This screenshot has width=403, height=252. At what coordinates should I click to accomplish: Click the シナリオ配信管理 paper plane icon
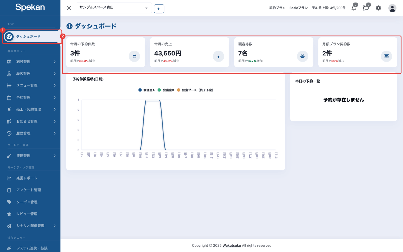[x=9, y=226]
